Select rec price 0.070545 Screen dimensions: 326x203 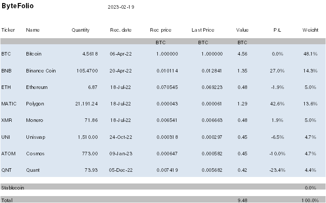tap(167, 87)
